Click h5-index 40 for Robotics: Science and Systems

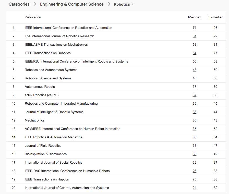click(x=195, y=78)
